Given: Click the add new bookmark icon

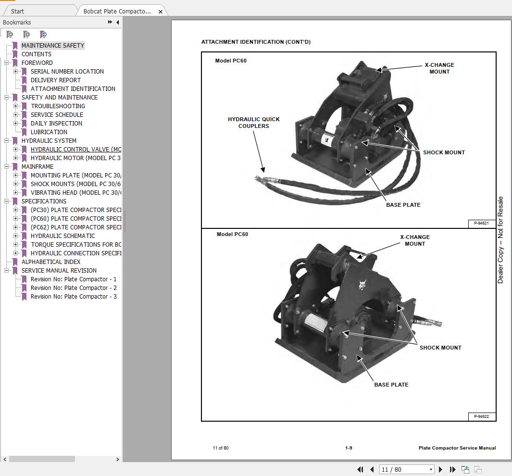Looking at the screenshot, I should tap(27, 35).
